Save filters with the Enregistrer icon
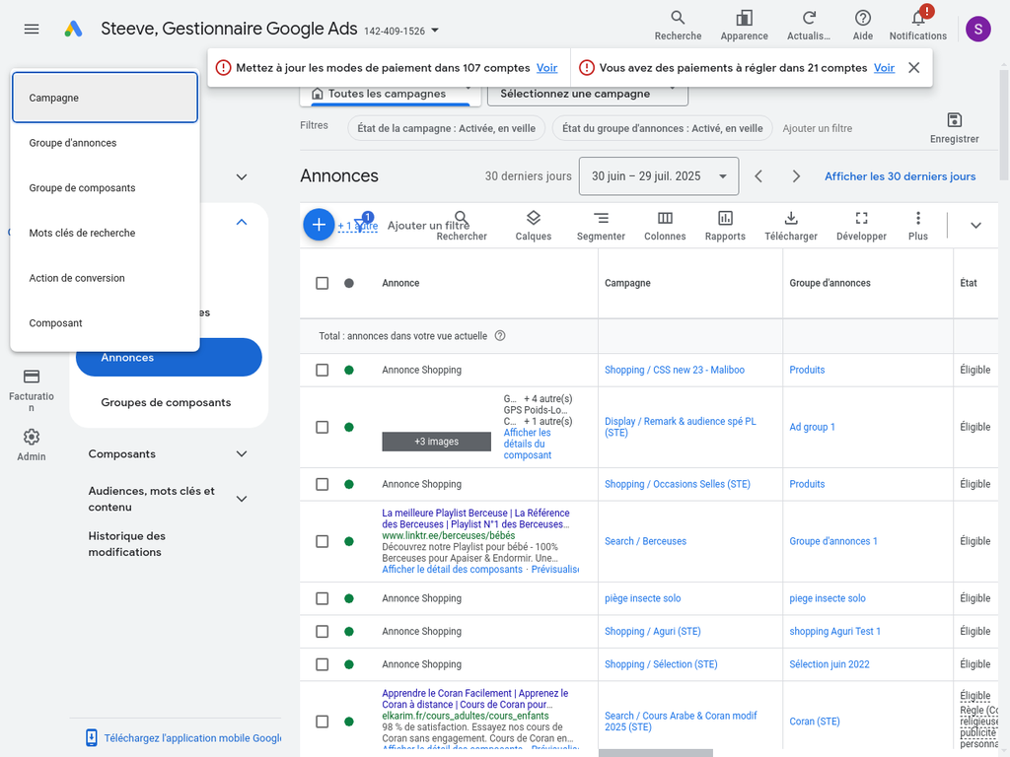The image size is (1010, 757). point(954,128)
